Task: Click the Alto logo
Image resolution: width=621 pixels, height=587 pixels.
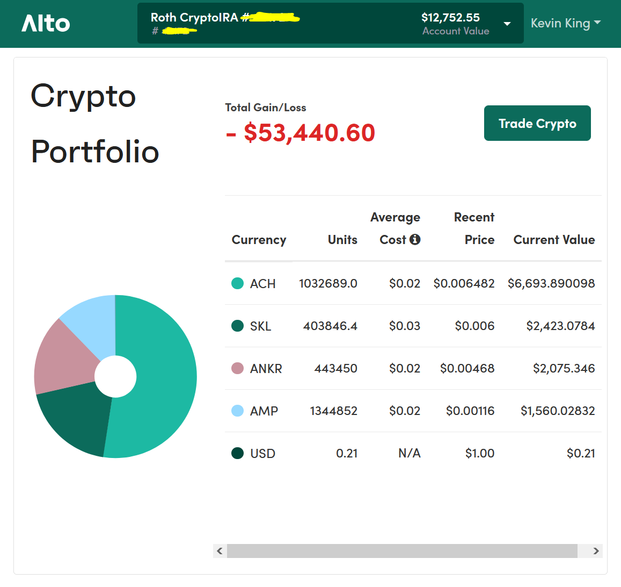Action: click(46, 24)
